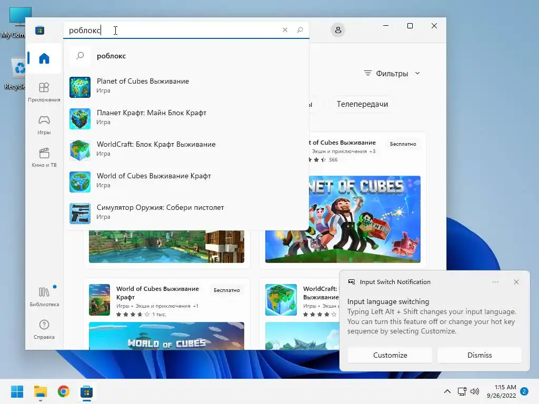The width and height of the screenshot is (539, 404).
Task: Select the Телепередачи filter tab
Action: coord(362,104)
